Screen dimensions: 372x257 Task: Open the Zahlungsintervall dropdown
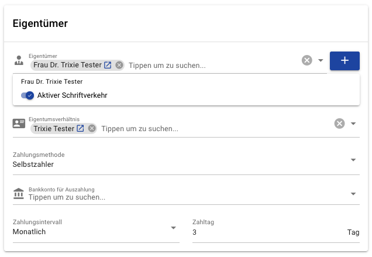[x=173, y=228]
